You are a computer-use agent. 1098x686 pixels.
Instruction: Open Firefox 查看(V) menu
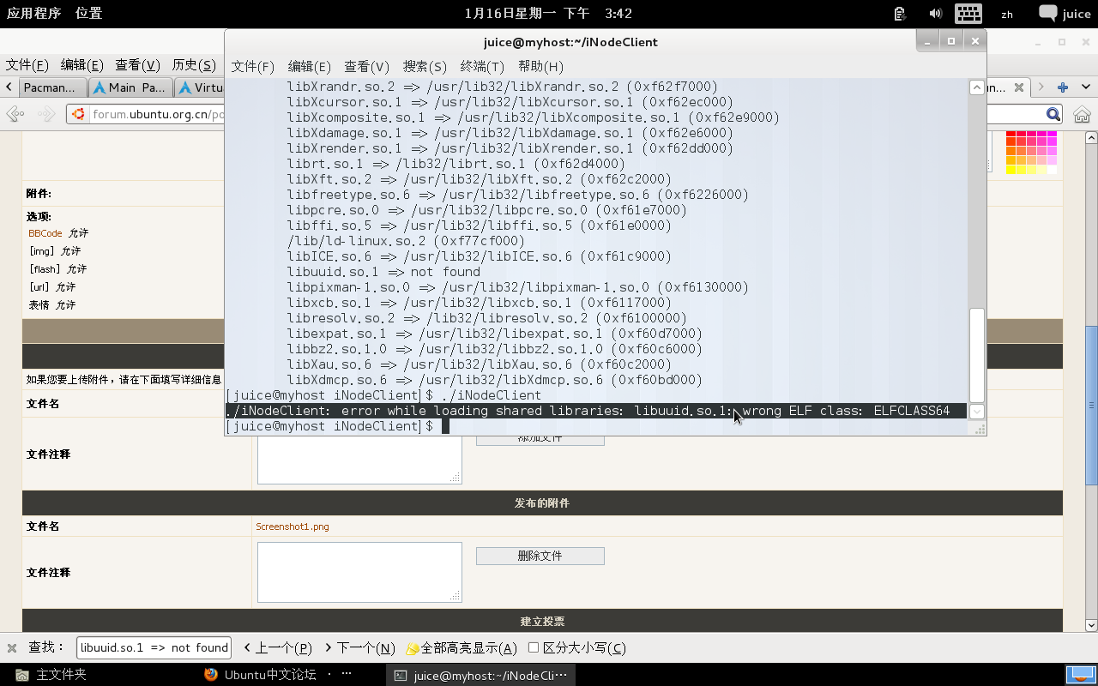point(138,65)
